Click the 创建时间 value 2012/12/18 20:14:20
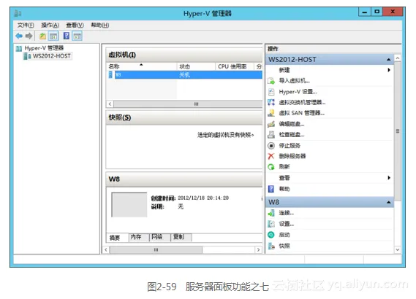 203,198
